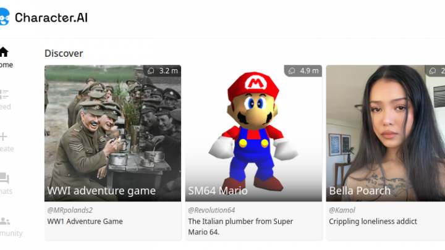Image resolution: width=445 pixels, height=250 pixels.
Task: Open the Feed sidebar icon
Action: [x=4, y=94]
